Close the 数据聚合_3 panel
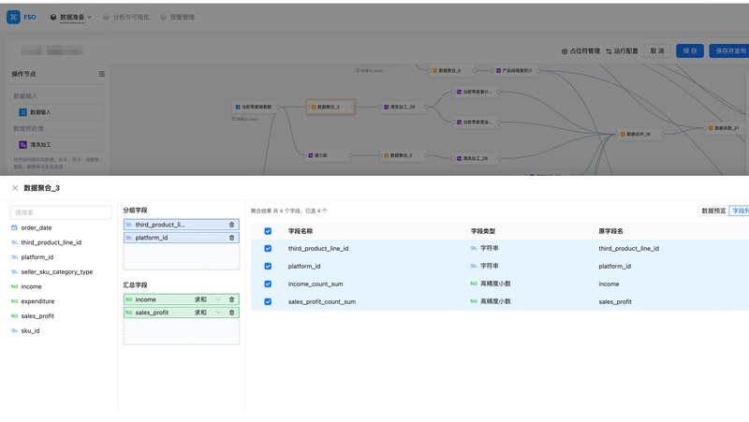The width and height of the screenshot is (749, 422). [15, 188]
